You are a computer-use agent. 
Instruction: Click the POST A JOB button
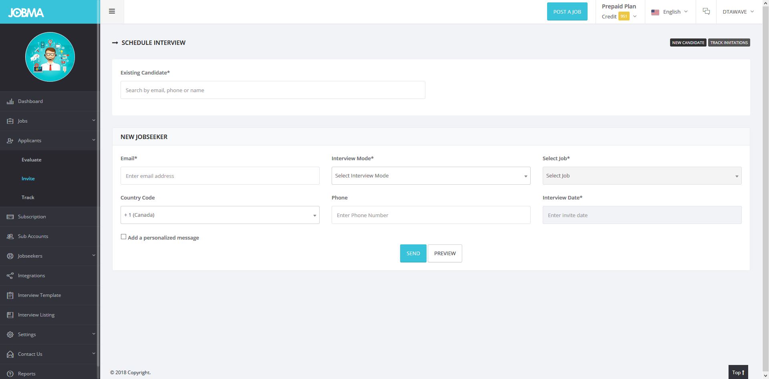pyautogui.click(x=567, y=12)
